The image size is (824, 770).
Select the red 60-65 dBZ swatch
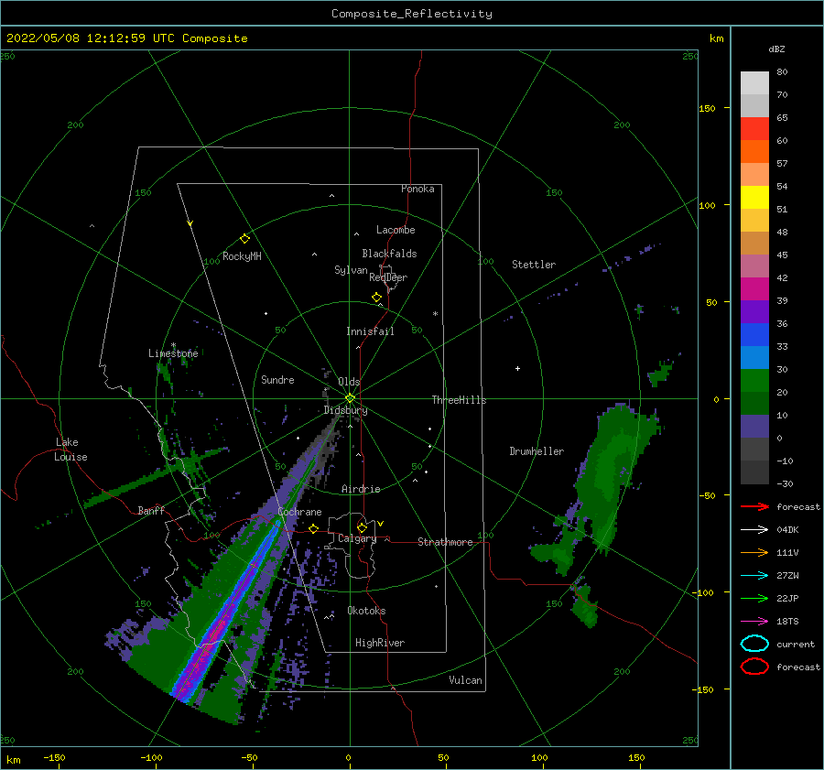754,129
